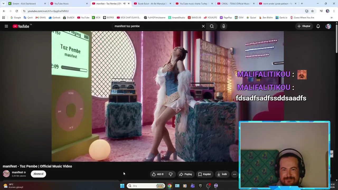The width and height of the screenshot is (338, 190).
Task: Go back in browser history
Action: 4,11
